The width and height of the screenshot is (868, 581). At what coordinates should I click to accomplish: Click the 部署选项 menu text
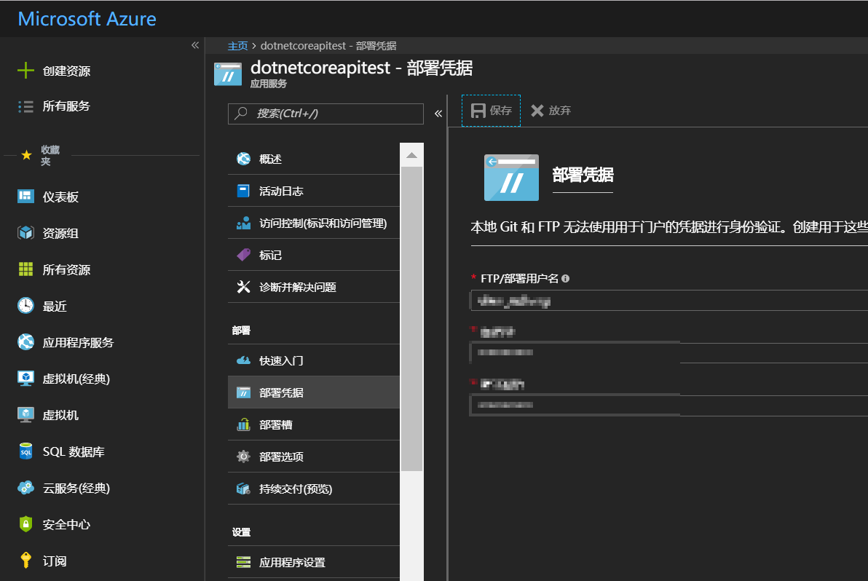[281, 456]
